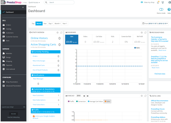Click Stop the Onboarding link
The height and width of the screenshot is (123, 171).
[13, 117]
